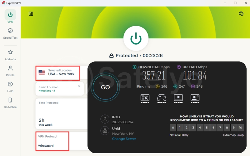Open the Go Mobile tab
The height and width of the screenshot is (156, 250).
10,103
